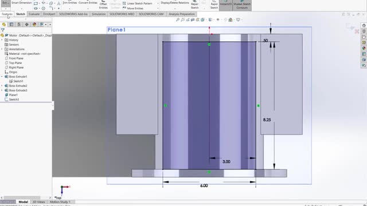Click Convert Entities
This screenshot has height=206, width=367.
88,2
